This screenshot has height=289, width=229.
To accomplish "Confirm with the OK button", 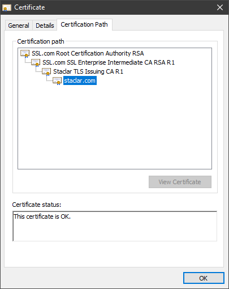I will pyautogui.click(x=204, y=278).
